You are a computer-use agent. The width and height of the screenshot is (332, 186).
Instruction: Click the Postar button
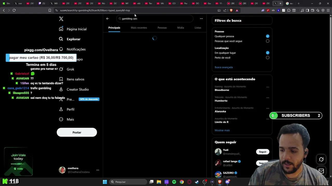tap(77, 132)
